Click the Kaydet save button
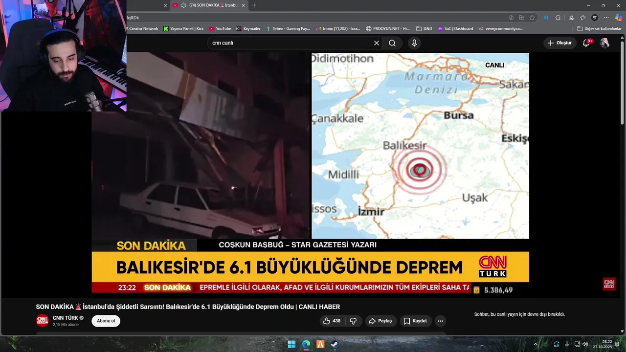Image resolution: width=626 pixels, height=352 pixels. [416, 321]
